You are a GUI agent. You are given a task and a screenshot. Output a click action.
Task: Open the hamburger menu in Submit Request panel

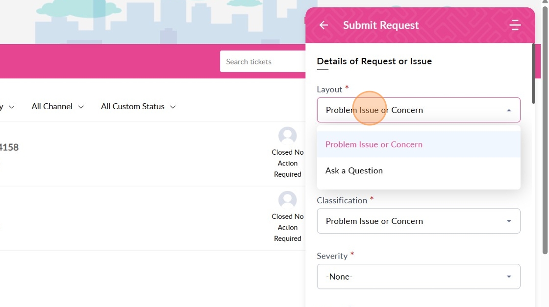tap(515, 25)
